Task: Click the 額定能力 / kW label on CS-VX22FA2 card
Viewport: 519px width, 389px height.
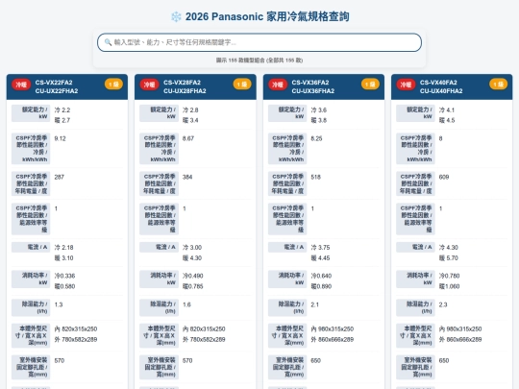Action: click(31, 113)
